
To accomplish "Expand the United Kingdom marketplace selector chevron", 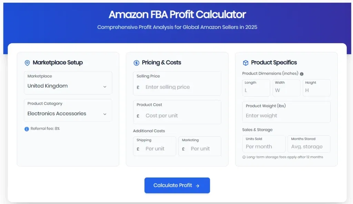I will coord(105,87).
